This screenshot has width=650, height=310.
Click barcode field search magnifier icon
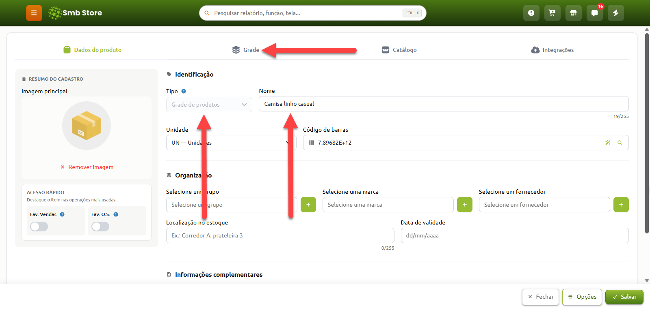[x=620, y=143]
